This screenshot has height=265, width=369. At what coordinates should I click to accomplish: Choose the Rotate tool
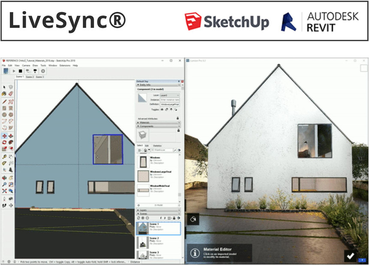[x=4, y=142]
